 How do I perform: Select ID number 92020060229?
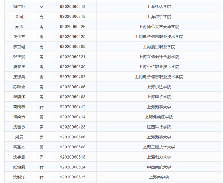tap(72, 37)
